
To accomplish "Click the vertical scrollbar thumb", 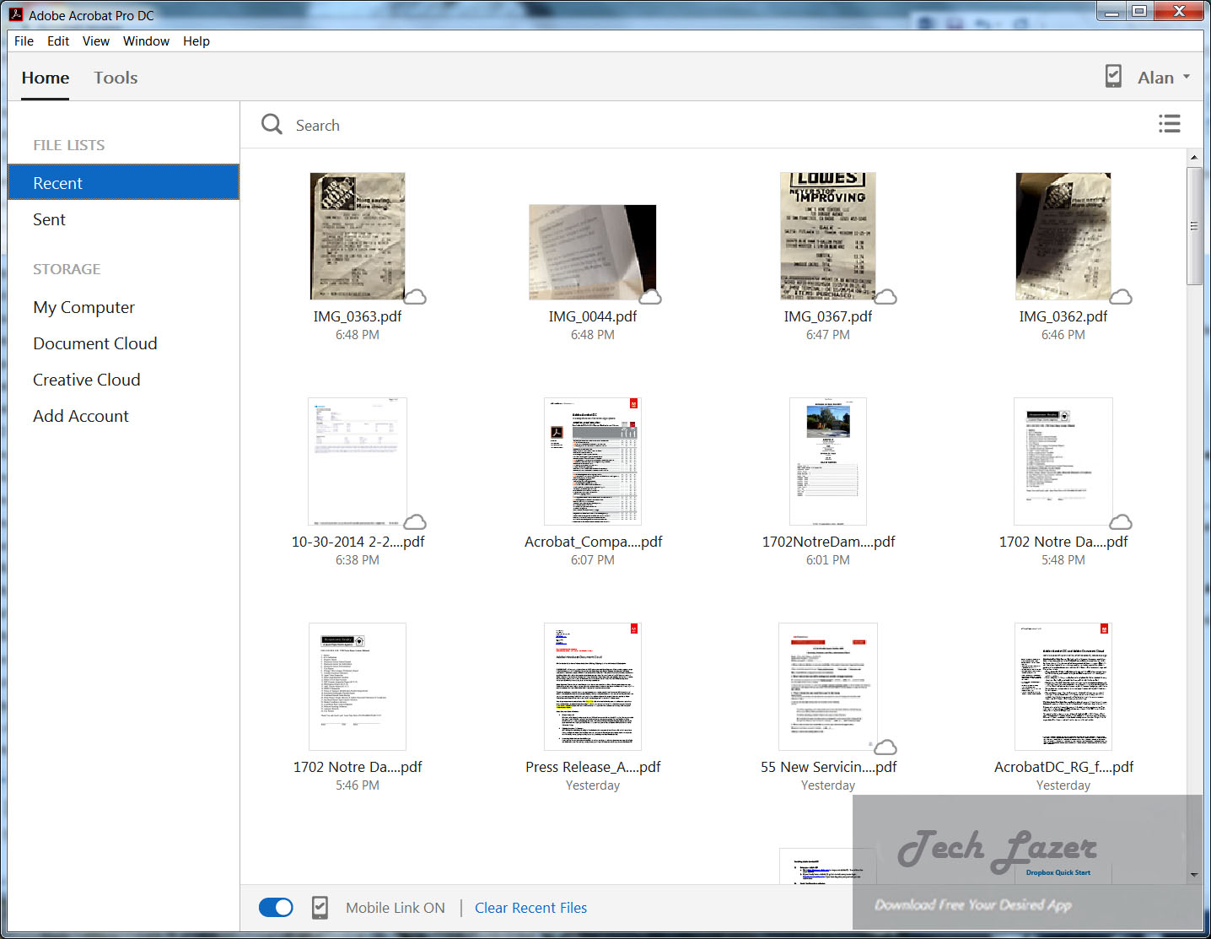I will (1194, 226).
